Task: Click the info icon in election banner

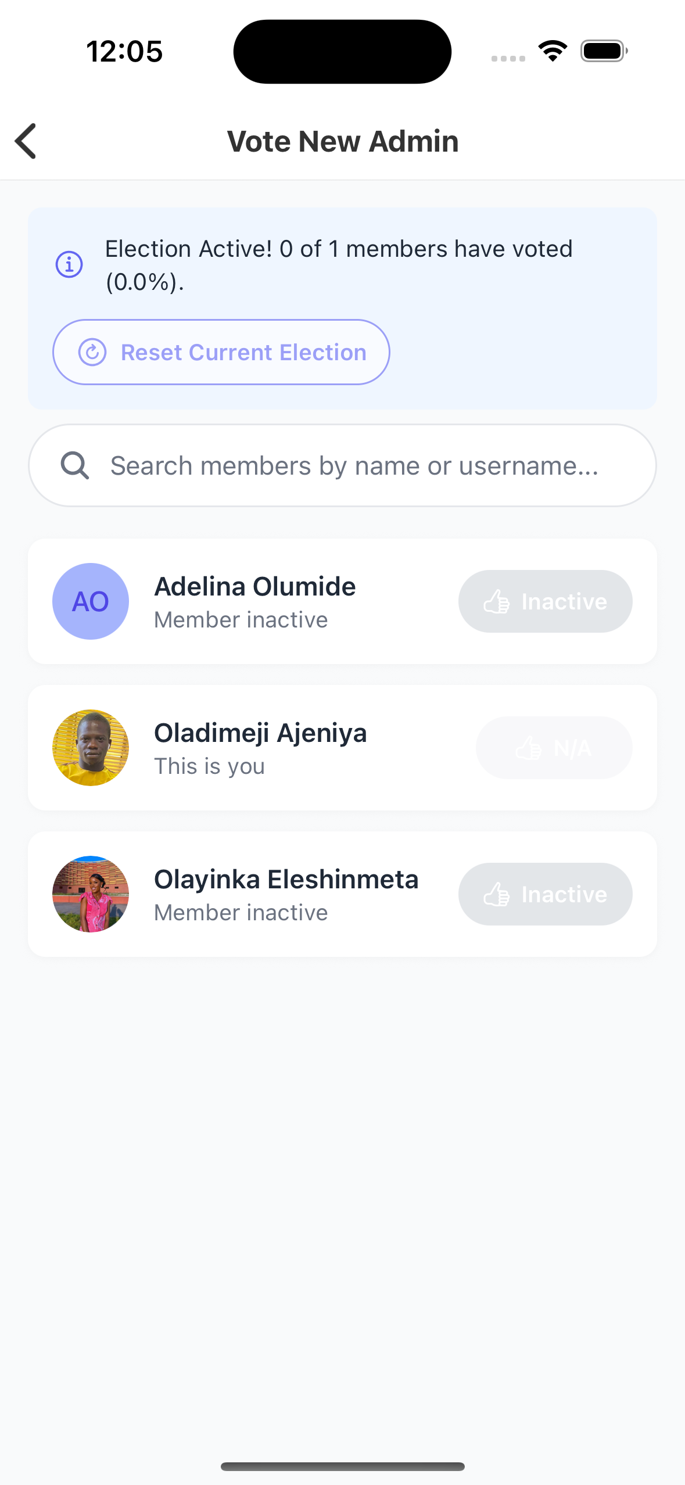Action: tap(69, 265)
